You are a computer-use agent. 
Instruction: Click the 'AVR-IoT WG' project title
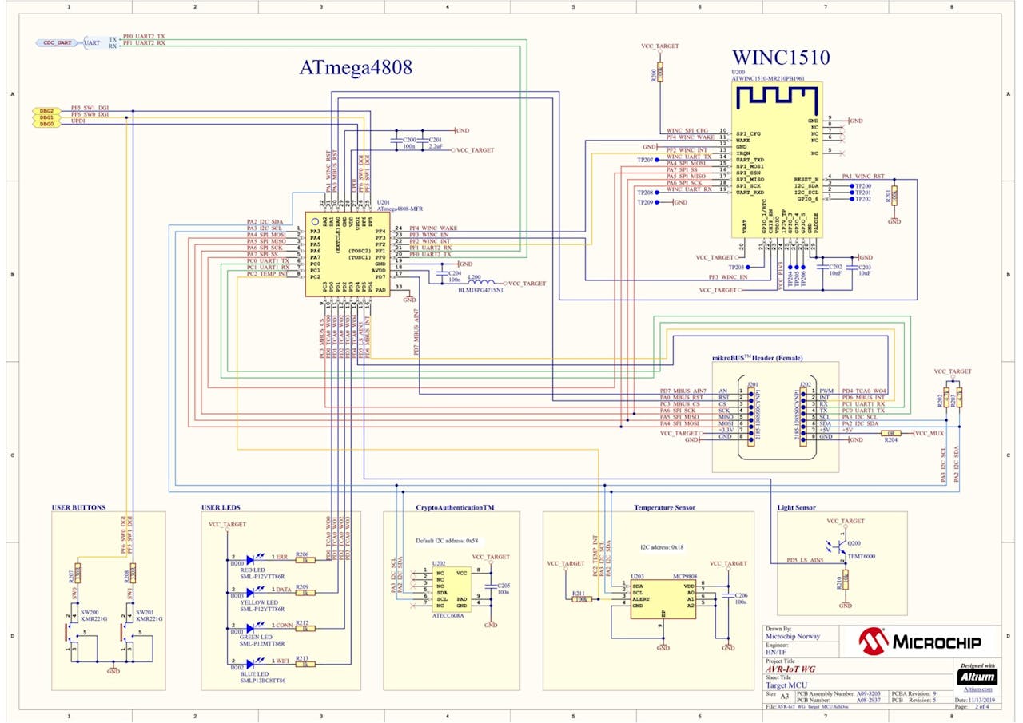pos(791,669)
